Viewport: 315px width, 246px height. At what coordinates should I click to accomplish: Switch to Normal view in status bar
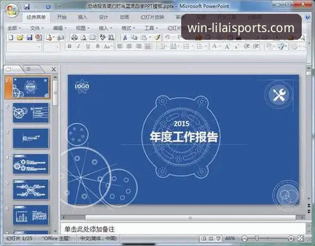(x=203, y=238)
